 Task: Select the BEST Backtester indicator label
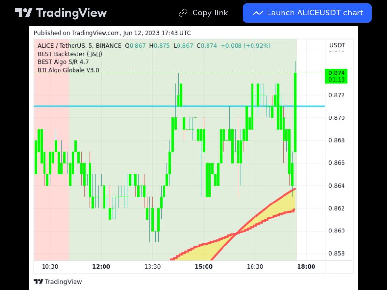[x=70, y=54]
